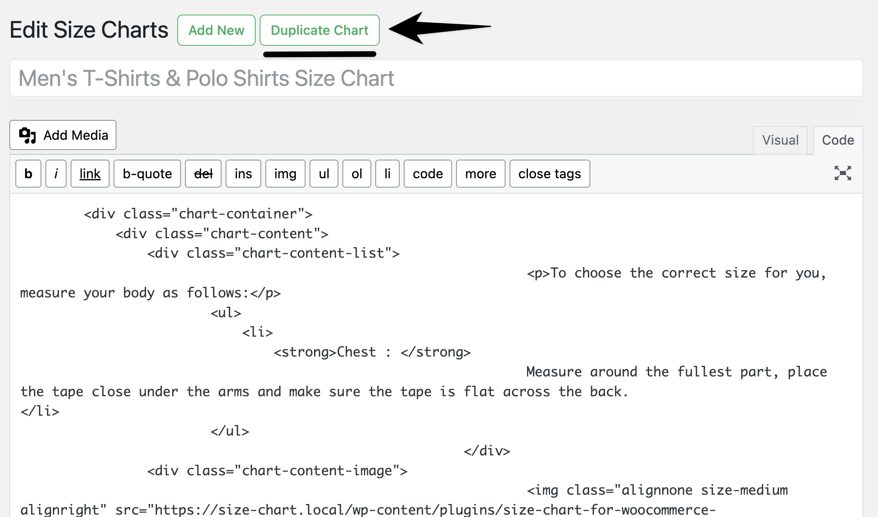Select the Code editor tab
Image resolution: width=878 pixels, height=517 pixels.
[837, 140]
